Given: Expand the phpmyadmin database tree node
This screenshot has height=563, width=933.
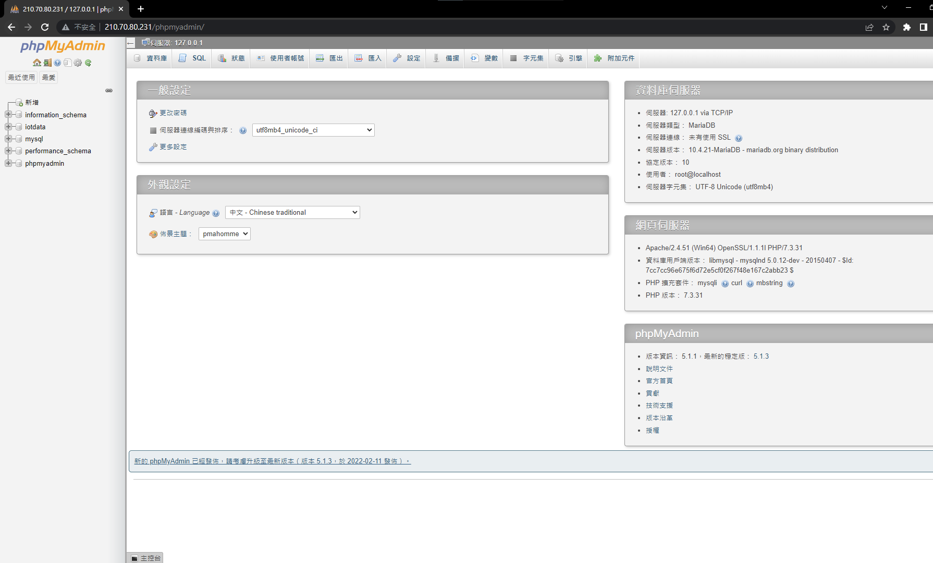Looking at the screenshot, I should point(8,163).
